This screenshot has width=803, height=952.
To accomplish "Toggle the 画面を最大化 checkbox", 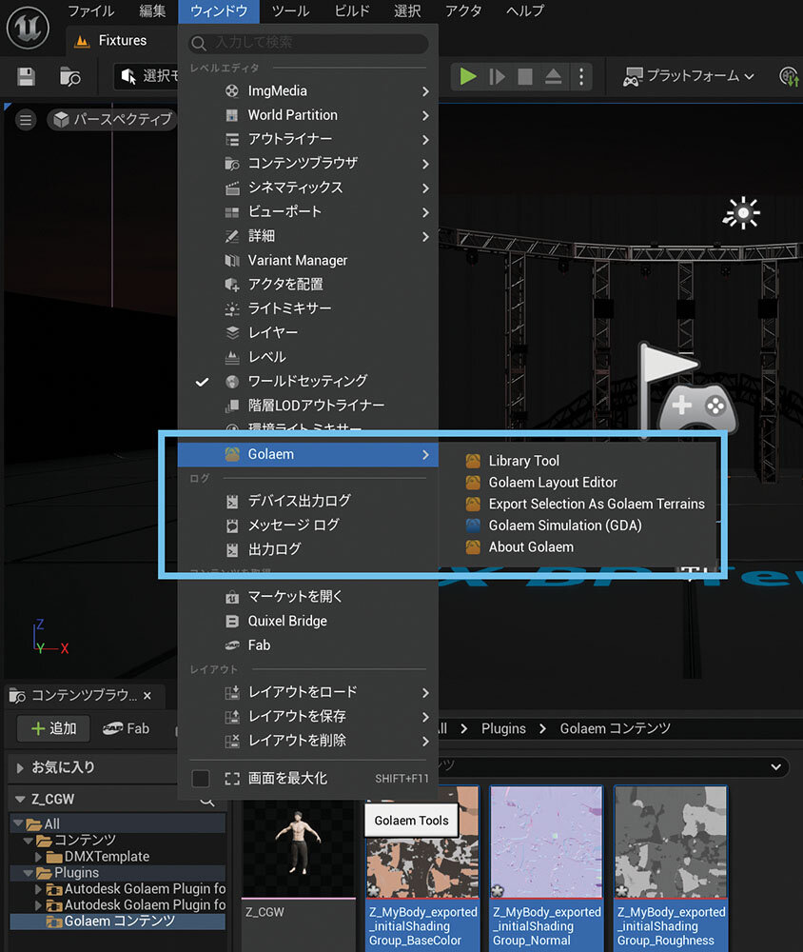I will coord(201,779).
